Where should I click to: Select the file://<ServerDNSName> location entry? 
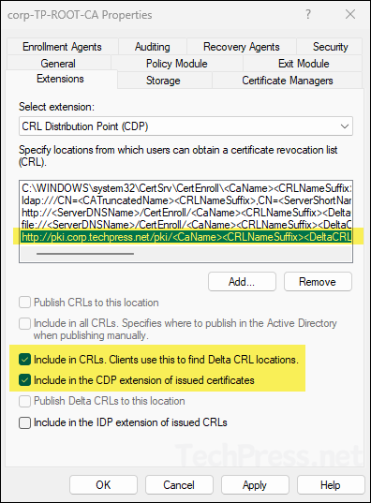pos(186,225)
